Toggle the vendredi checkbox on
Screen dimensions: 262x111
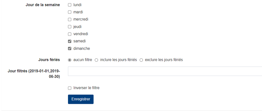[69, 34]
